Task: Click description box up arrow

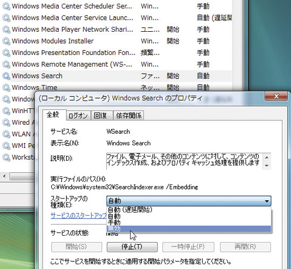Action: [267, 158]
